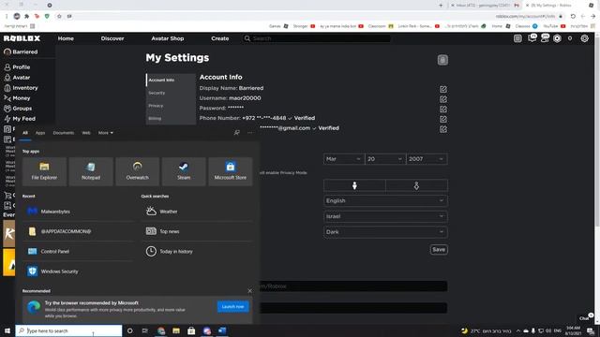Click the account lock icon near My Settings
Screen dimensions: 600x337
click(442, 60)
